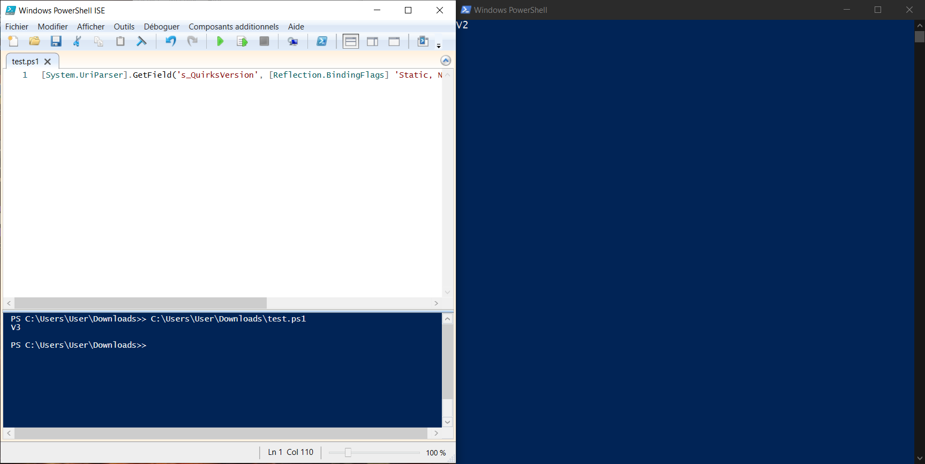Viewport: 925px width, 464px height.
Task: Show script pane on right layout icon
Action: pos(373,41)
